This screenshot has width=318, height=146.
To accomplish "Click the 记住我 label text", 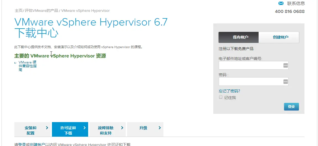I will point(230,98).
